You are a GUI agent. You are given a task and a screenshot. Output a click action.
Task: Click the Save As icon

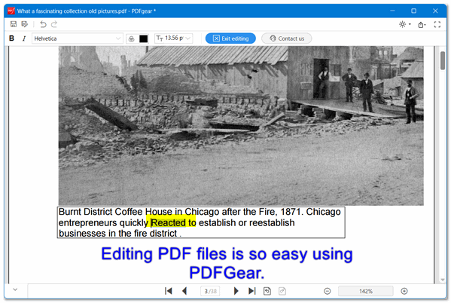[x=25, y=24]
